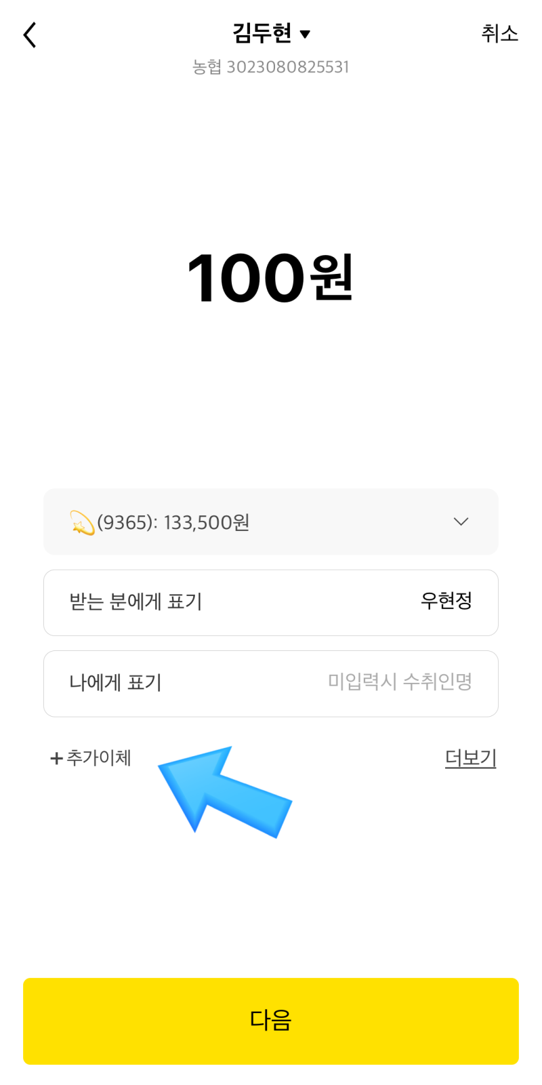
Task: Tap the triangle beside 김두현
Action: [306, 34]
